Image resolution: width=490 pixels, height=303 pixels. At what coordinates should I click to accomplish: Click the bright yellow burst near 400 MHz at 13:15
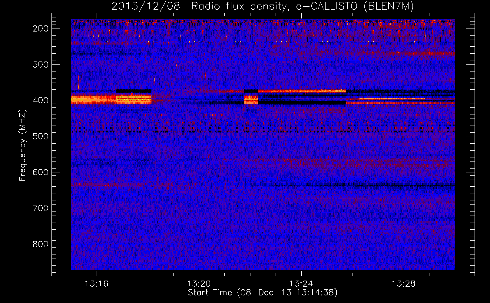(94, 99)
